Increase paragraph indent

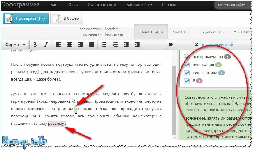tap(137, 45)
